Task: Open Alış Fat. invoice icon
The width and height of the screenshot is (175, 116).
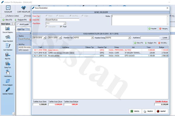Action: coord(8,55)
